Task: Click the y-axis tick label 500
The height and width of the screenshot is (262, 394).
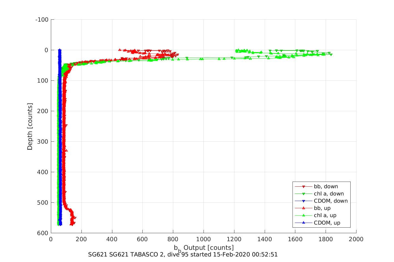Action: (43, 203)
